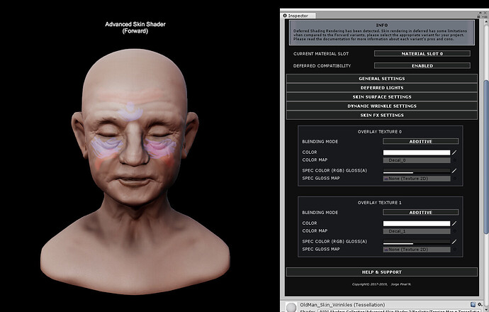Collapse Skin FX Settings section
489x312 pixels.
coord(382,115)
